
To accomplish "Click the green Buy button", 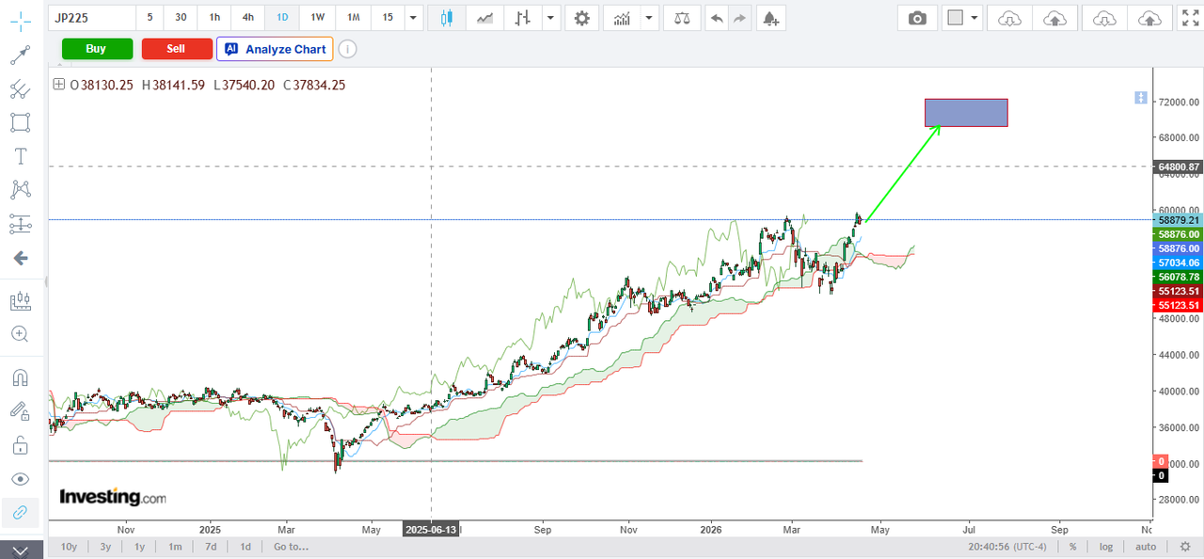I will pyautogui.click(x=96, y=49).
